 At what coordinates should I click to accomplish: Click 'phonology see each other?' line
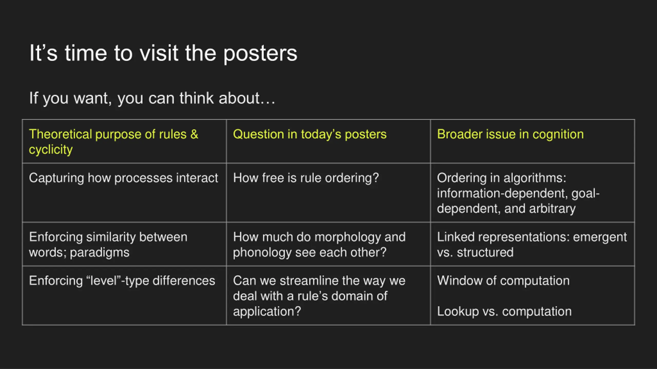(x=310, y=252)
